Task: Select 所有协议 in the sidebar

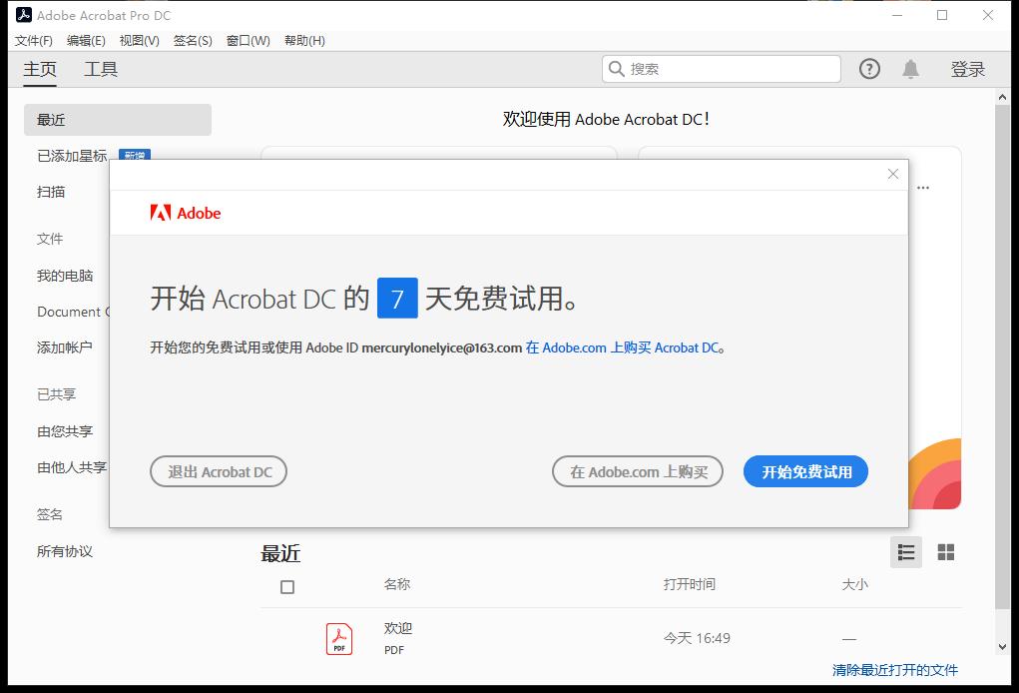Action: click(65, 551)
